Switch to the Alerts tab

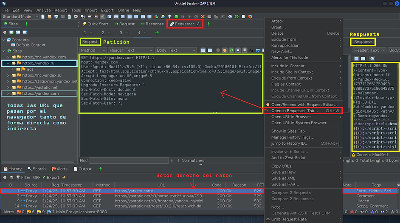coord(59,169)
